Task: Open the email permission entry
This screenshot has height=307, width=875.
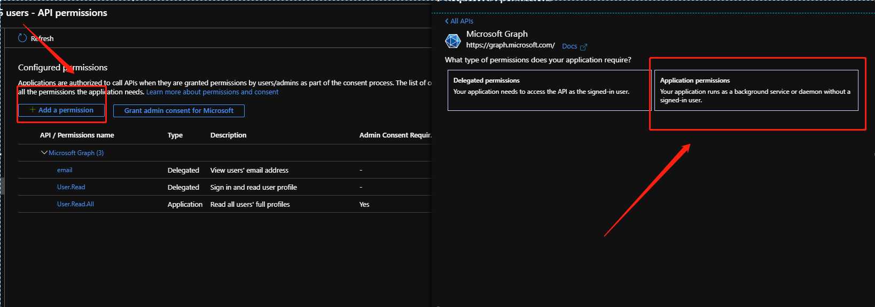Action: coord(65,170)
